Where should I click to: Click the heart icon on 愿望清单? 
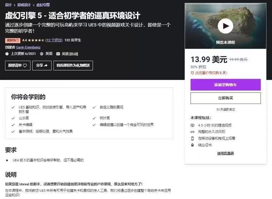(x=25, y=66)
